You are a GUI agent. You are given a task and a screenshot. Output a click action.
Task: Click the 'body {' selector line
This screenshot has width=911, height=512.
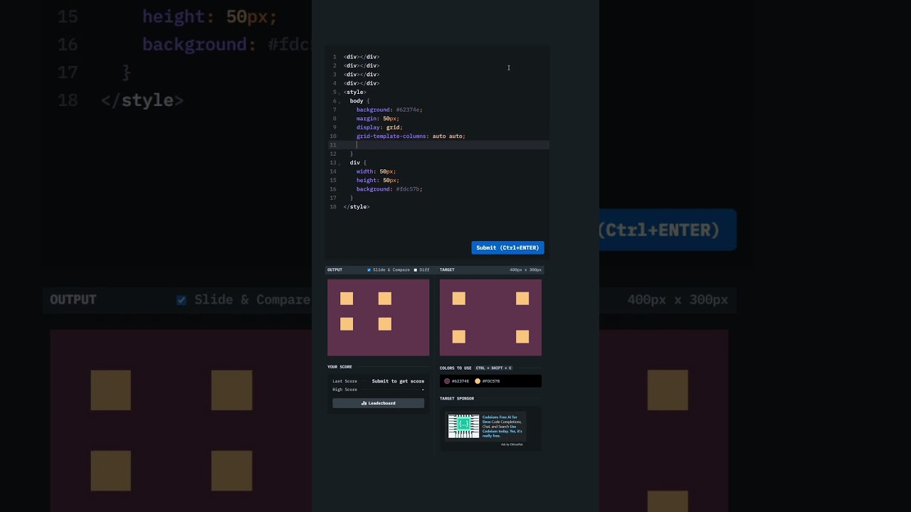(x=359, y=101)
